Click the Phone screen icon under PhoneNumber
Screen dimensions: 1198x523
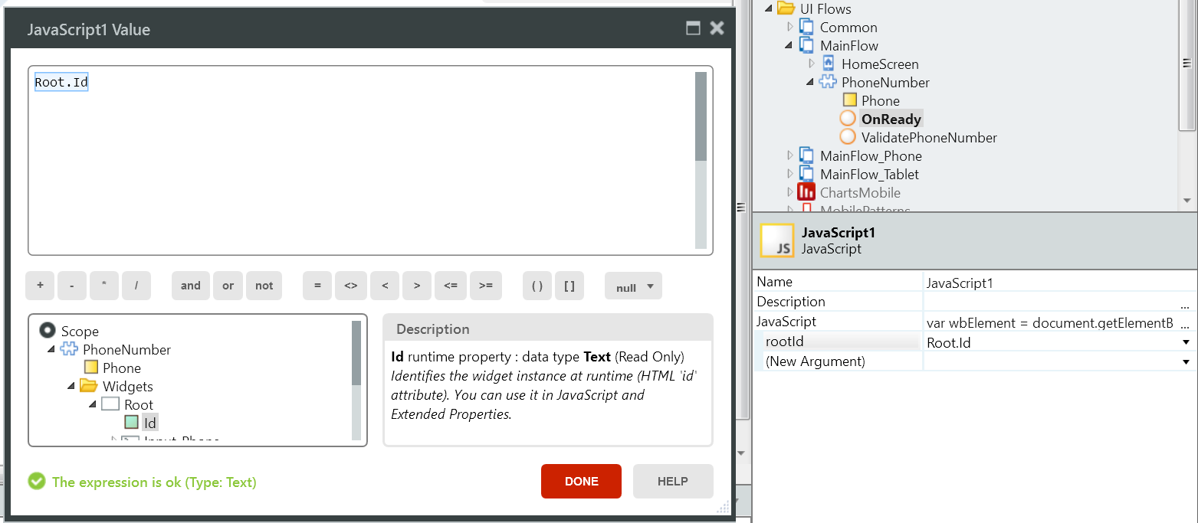click(x=849, y=100)
